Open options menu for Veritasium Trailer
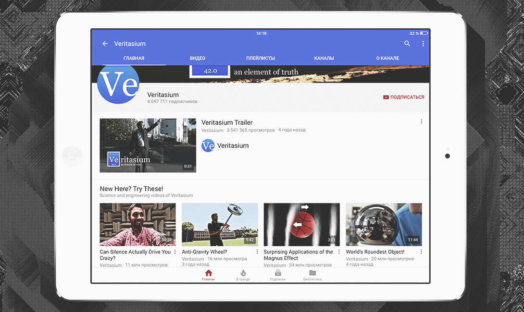 pos(422,121)
